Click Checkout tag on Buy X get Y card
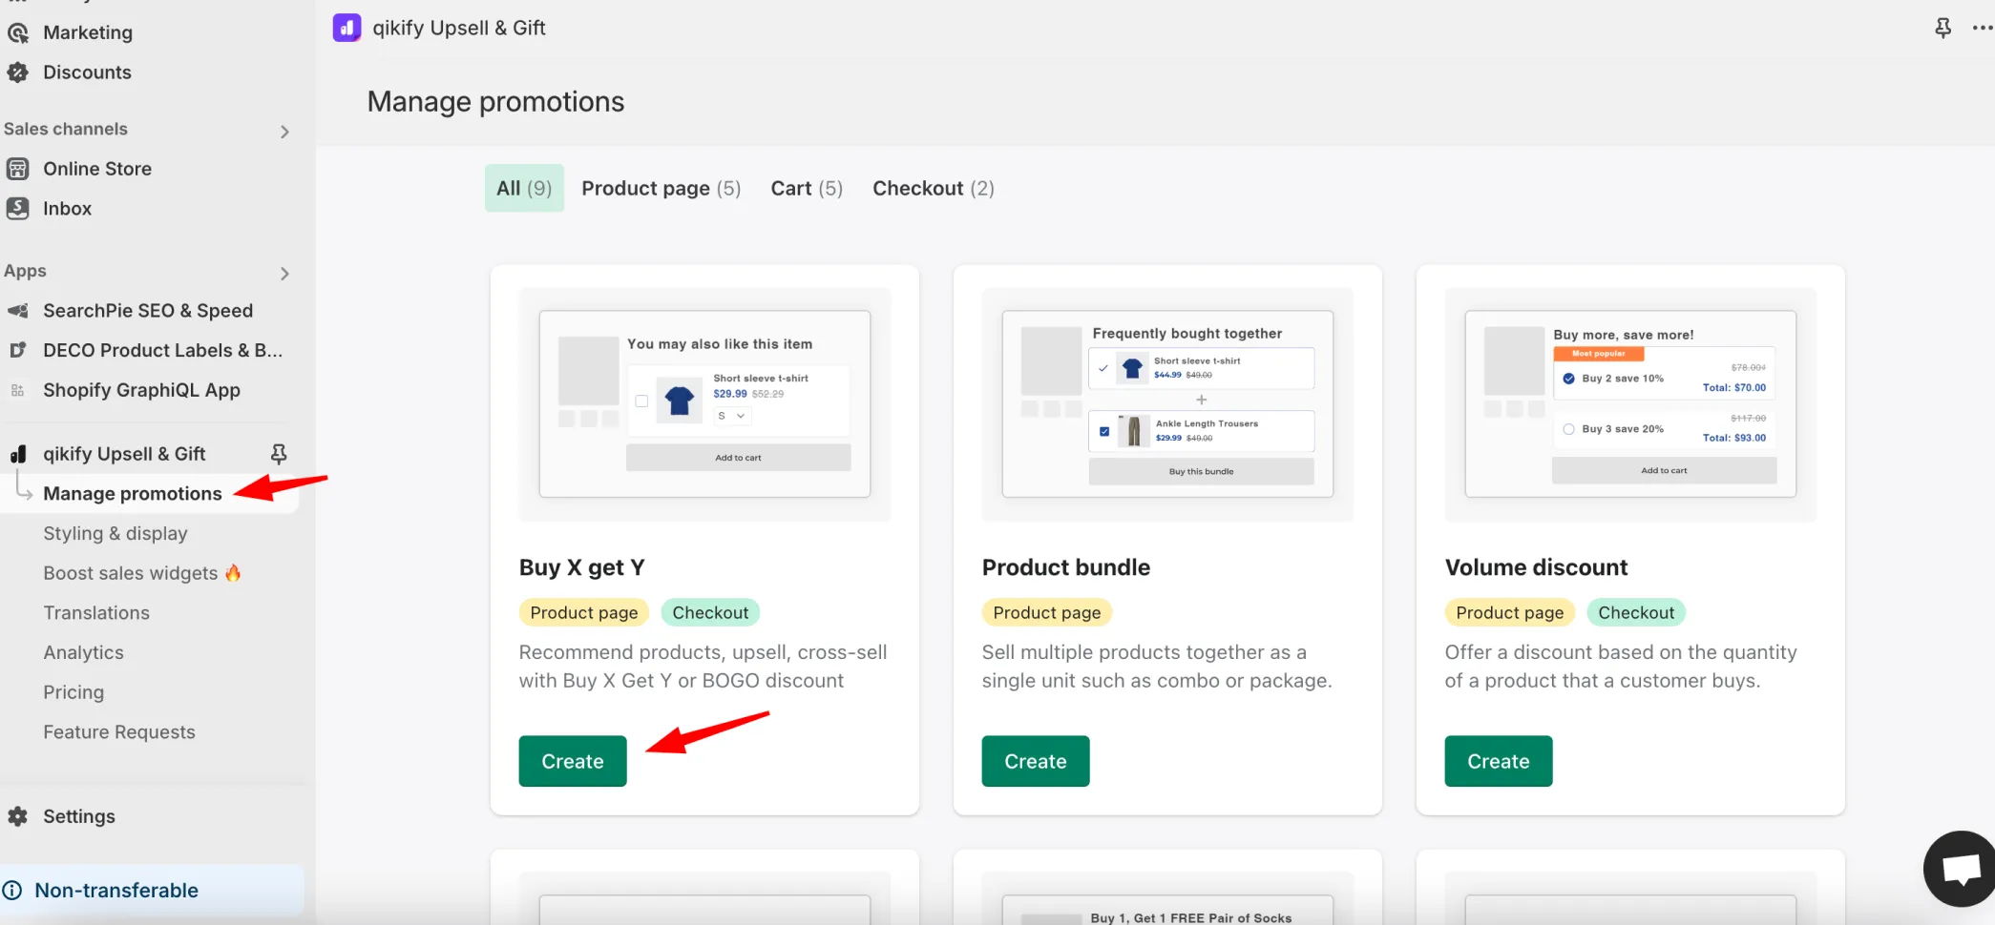Screen dimensions: 1995x925 tap(710, 612)
